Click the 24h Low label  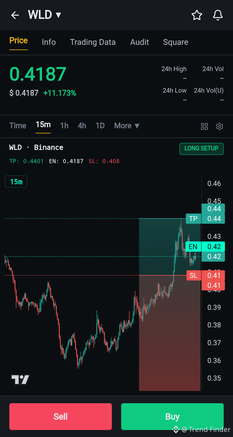pyautogui.click(x=174, y=91)
